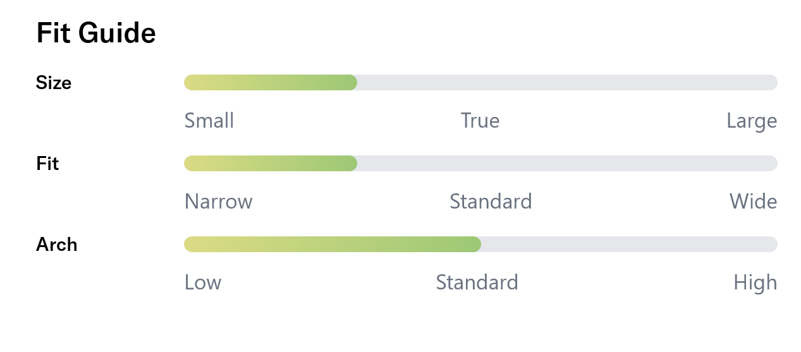Choose the Standard label under the Fit slider
Screen dimensions: 801x352
[491, 202]
